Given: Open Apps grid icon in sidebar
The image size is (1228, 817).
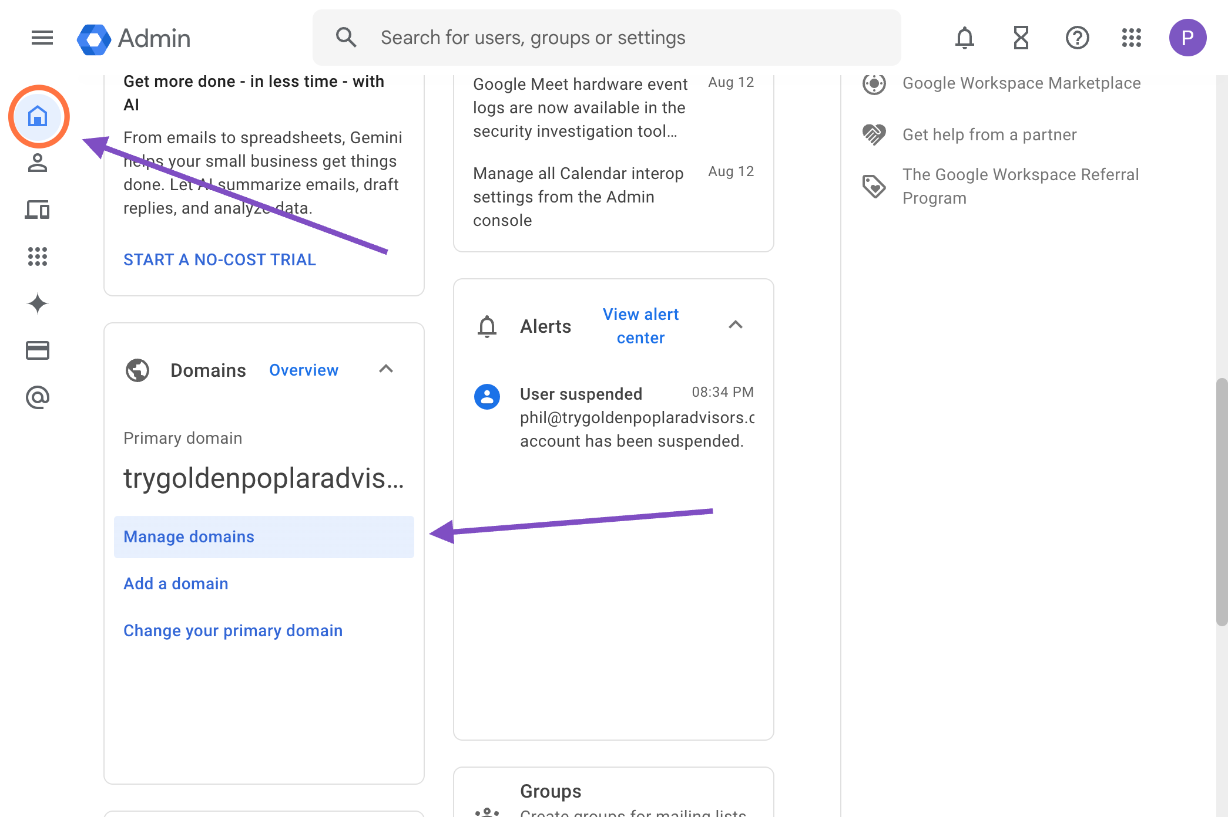Looking at the screenshot, I should point(38,256).
